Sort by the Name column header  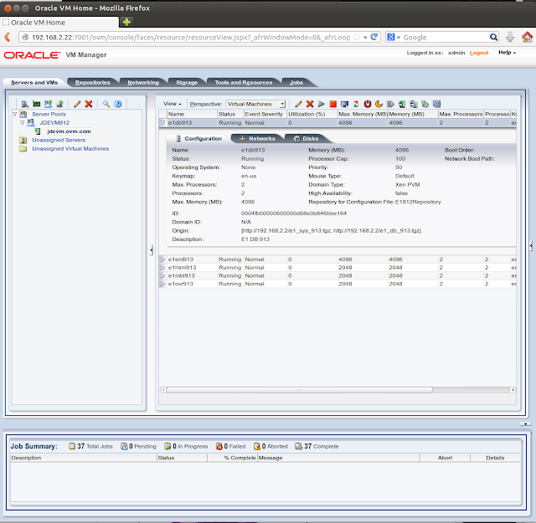(192, 114)
